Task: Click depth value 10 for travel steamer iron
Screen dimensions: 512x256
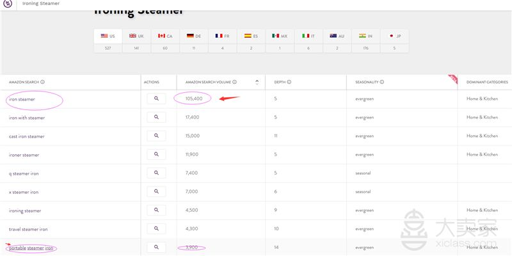Action: [x=276, y=229]
